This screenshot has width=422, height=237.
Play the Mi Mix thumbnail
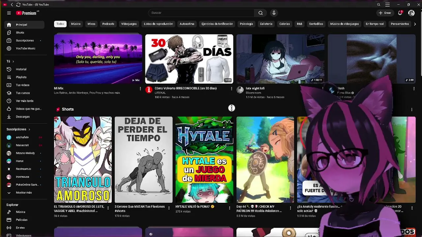coord(98,59)
